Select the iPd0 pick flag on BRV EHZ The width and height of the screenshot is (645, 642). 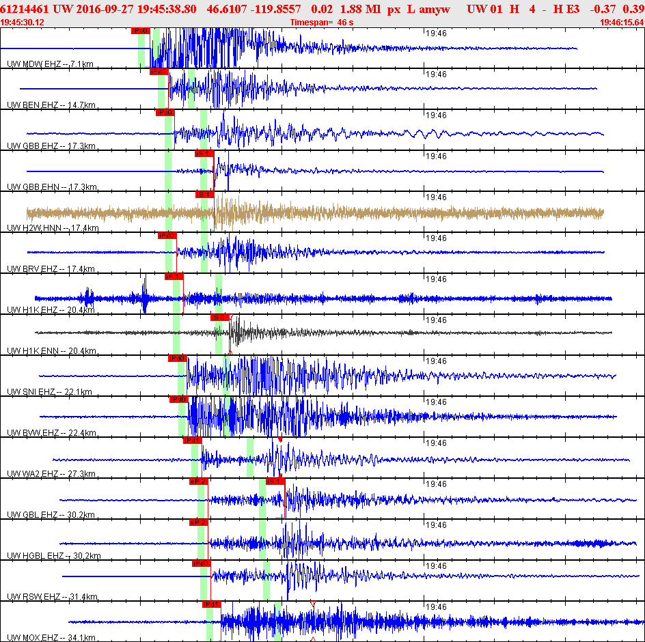point(167,236)
